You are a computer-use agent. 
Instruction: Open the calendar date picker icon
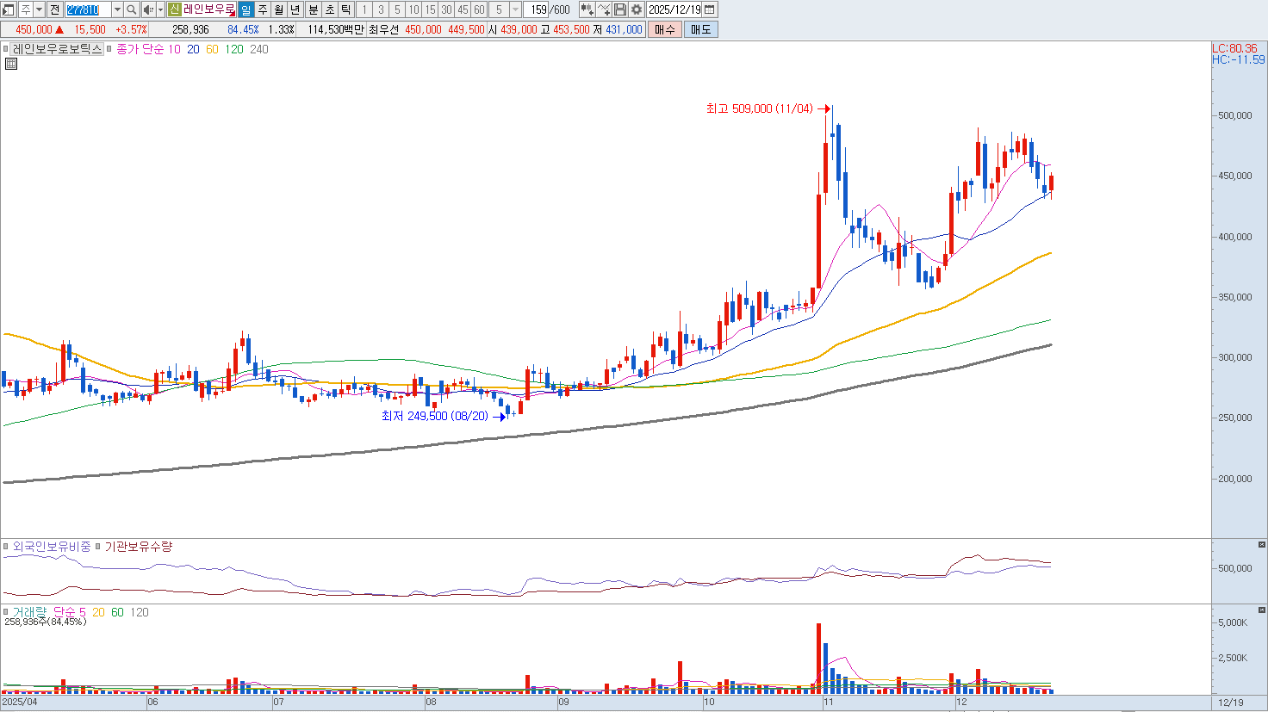[710, 9]
